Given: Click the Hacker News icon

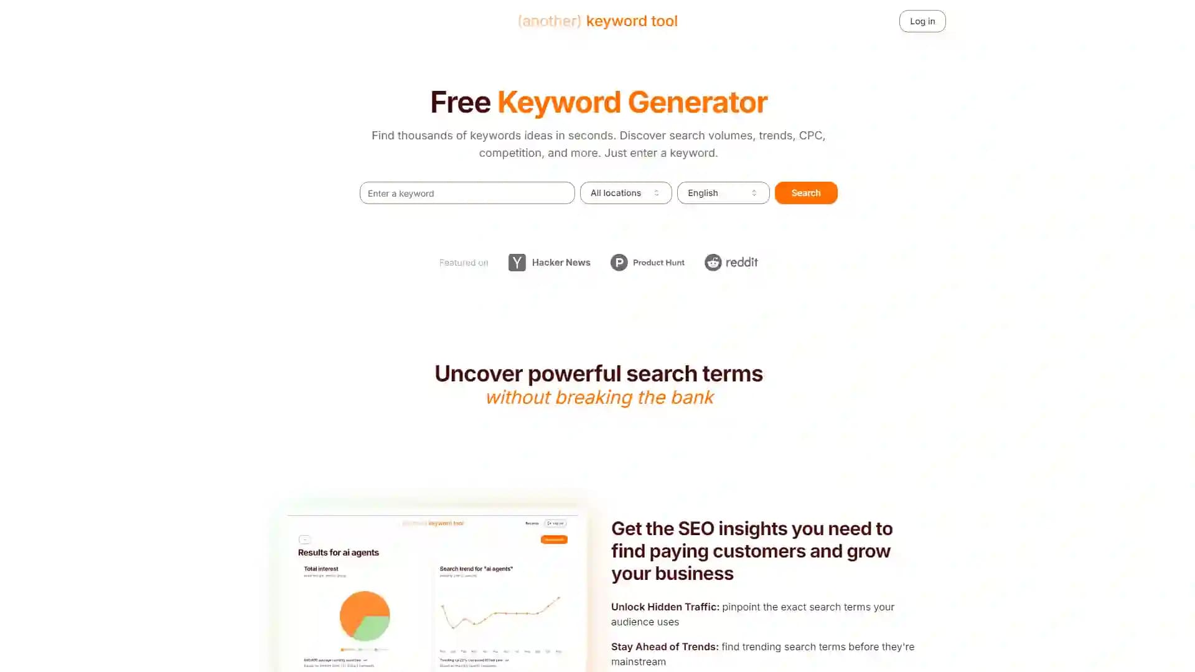Looking at the screenshot, I should point(516,262).
